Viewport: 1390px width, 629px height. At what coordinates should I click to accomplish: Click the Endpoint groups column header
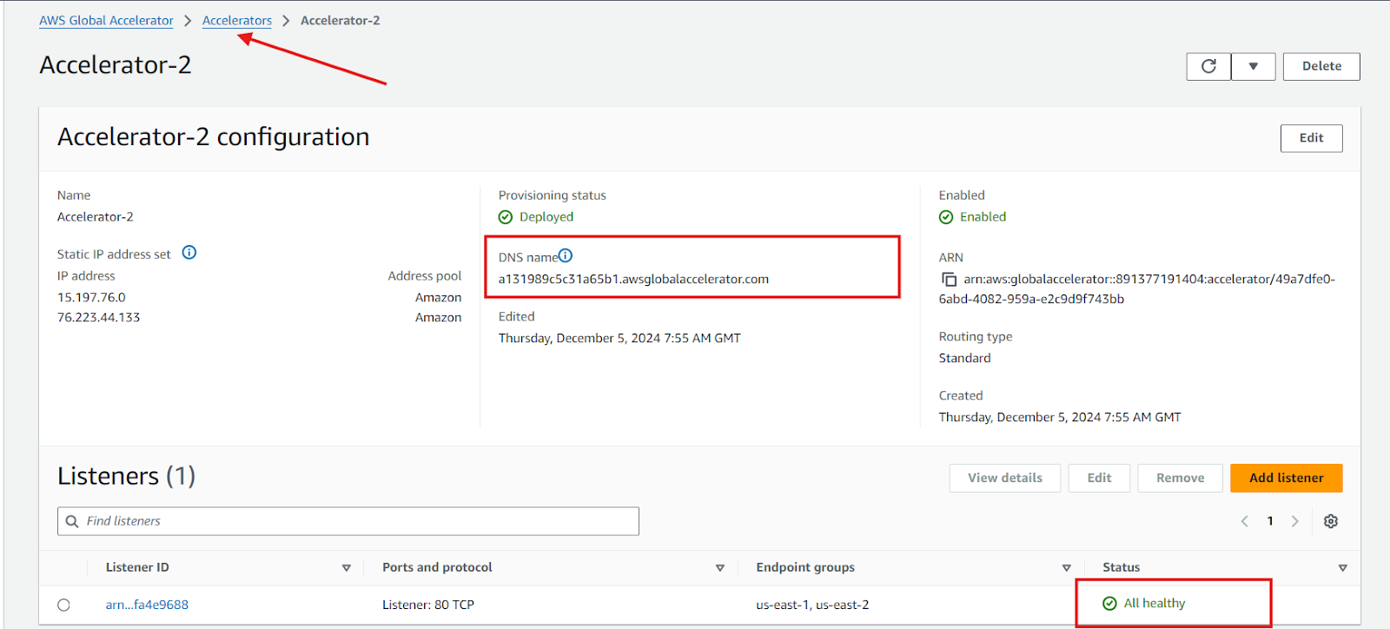pos(805,567)
